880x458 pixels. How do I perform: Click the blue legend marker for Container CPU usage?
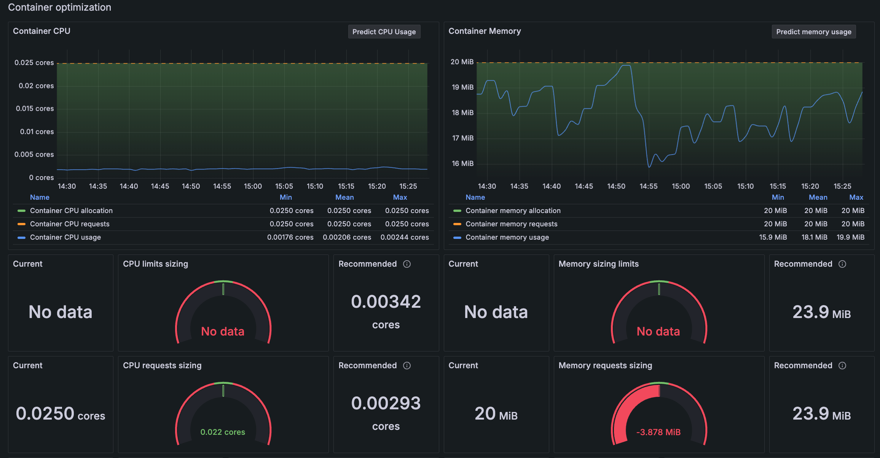click(x=22, y=237)
